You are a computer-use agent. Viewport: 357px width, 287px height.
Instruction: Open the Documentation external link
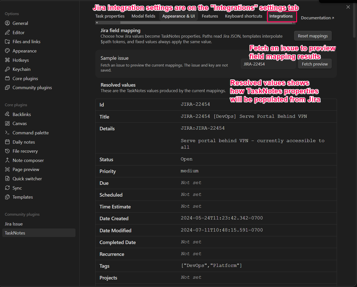click(x=317, y=18)
